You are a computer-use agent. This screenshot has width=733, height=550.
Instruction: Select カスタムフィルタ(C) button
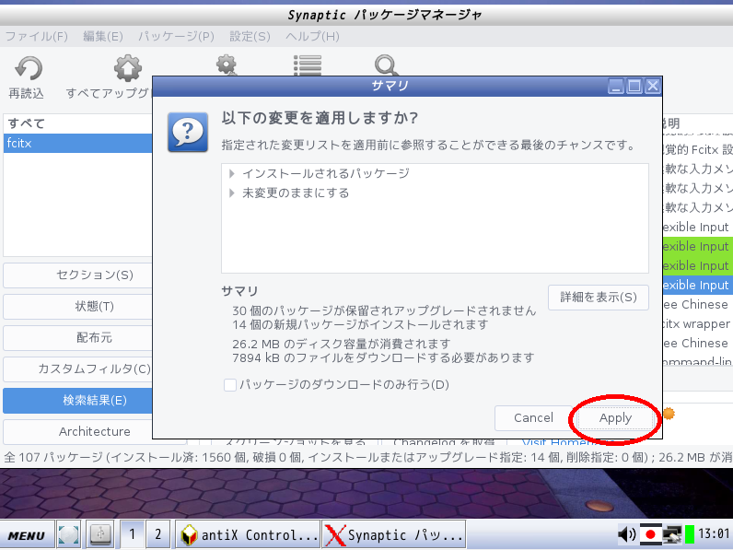[77, 369]
